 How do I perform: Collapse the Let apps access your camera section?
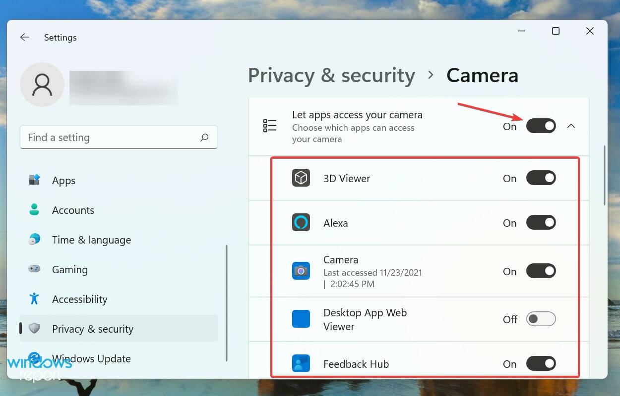[571, 126]
